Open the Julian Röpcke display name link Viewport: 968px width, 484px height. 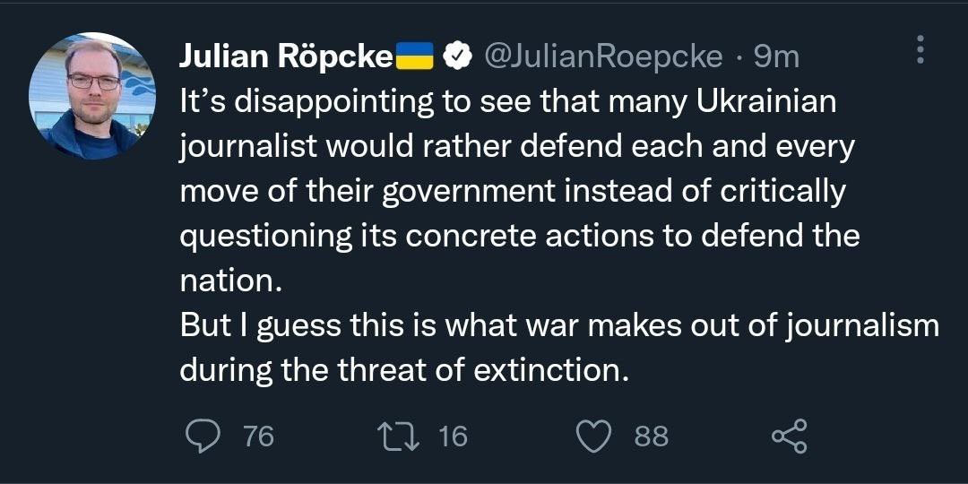[287, 57]
